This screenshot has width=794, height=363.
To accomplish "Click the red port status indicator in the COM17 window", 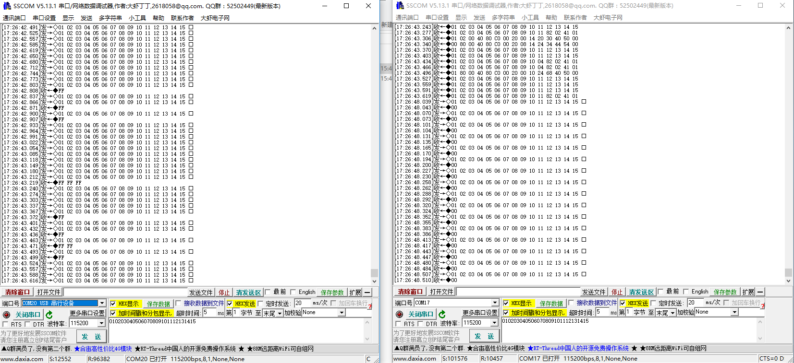I will click(x=399, y=315).
